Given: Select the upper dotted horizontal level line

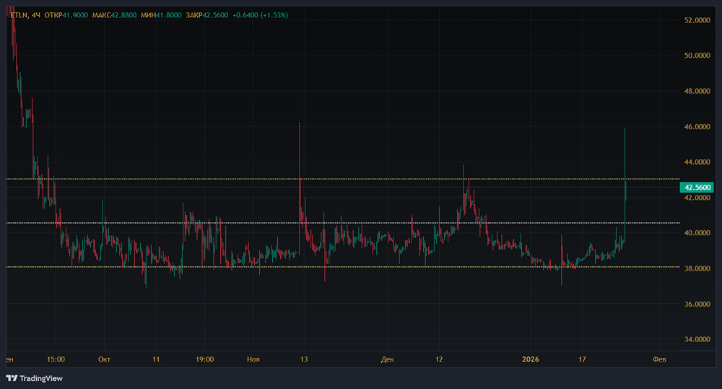Looking at the screenshot, I should 343,178.
